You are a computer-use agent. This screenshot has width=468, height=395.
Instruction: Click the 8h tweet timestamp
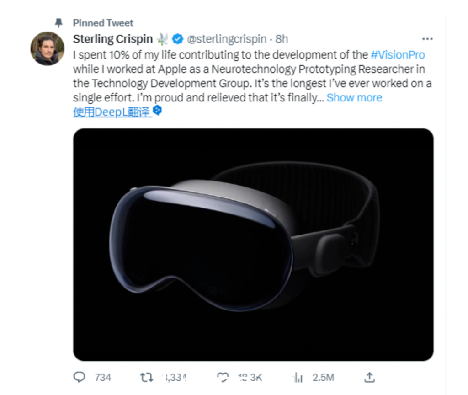click(x=282, y=39)
